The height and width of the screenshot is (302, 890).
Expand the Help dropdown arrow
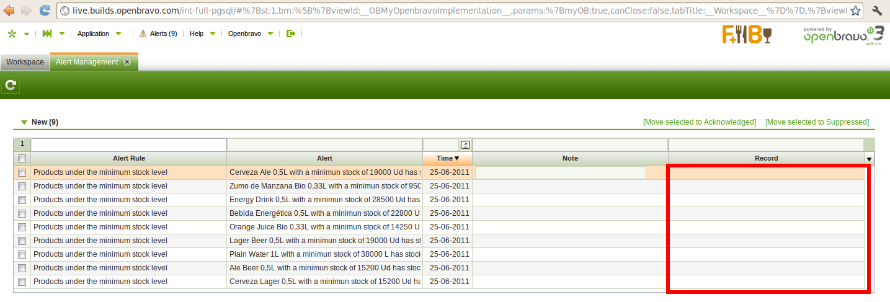coord(213,34)
